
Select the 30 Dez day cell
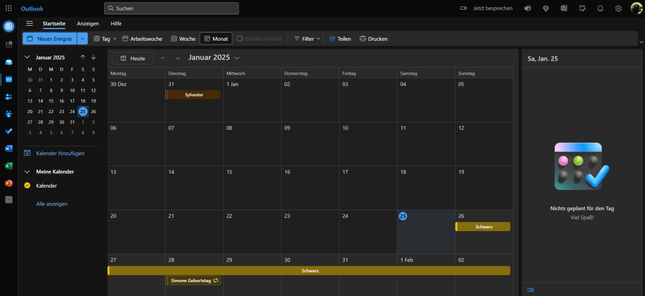tap(137, 100)
